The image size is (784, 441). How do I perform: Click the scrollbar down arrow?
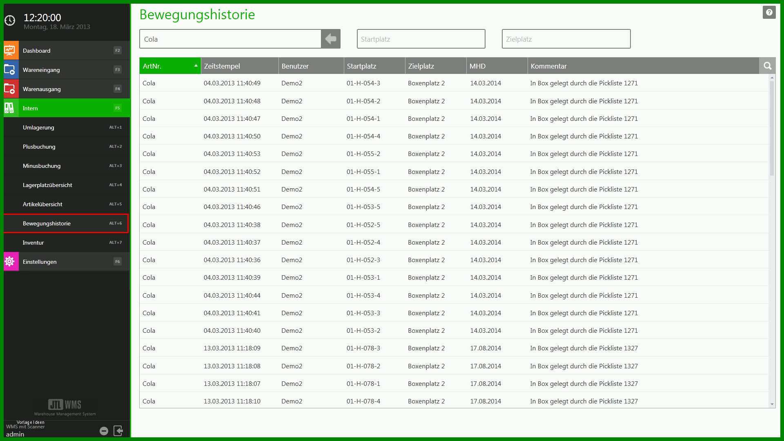coord(772,404)
